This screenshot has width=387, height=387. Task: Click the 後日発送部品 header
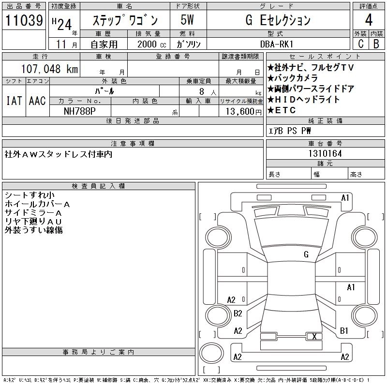pyautogui.click(x=133, y=120)
